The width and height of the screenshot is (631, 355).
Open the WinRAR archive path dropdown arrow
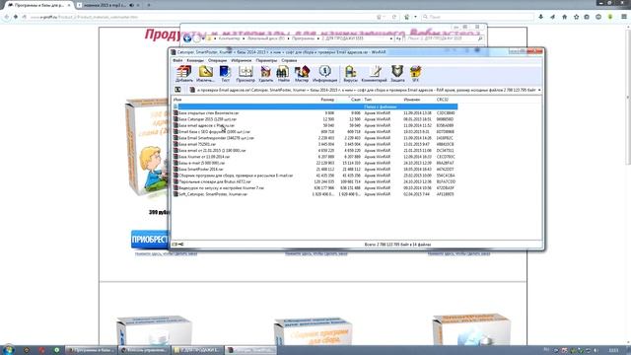coord(539,90)
